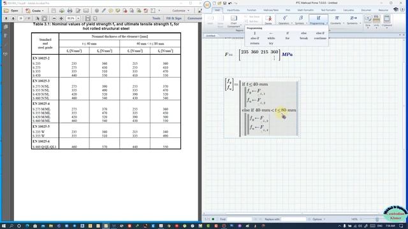
Task: Click the envelope email icon in Acrobat
Action: [86, 11]
